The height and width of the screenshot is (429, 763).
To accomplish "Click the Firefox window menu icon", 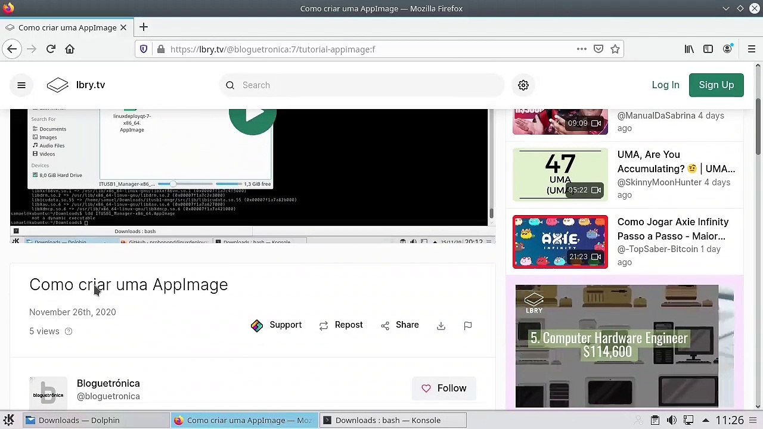I will tap(8, 8).
